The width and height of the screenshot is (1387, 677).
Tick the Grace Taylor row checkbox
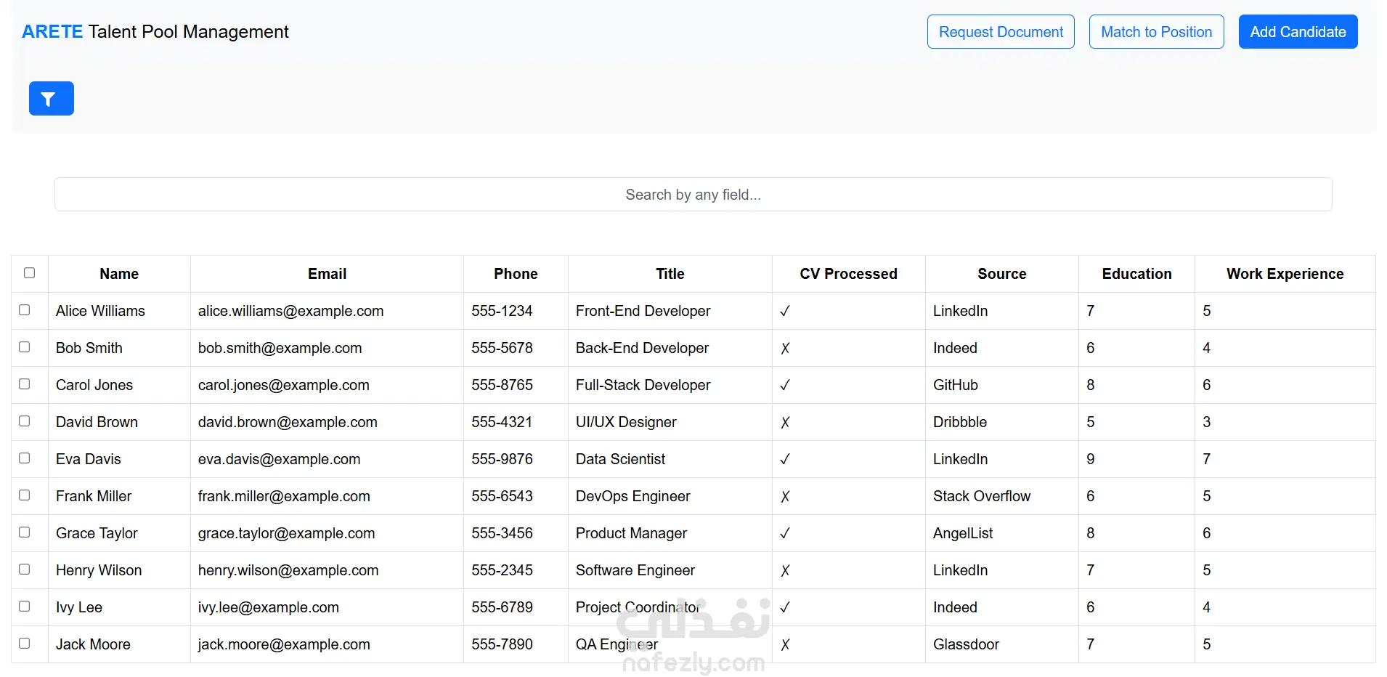pos(25,532)
